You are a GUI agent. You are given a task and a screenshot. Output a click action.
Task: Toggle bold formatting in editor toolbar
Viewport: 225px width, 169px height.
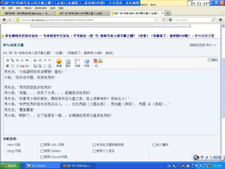click(8, 60)
